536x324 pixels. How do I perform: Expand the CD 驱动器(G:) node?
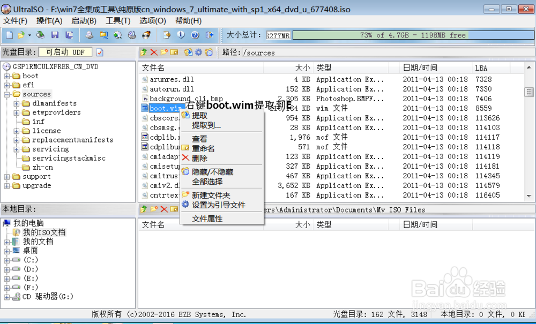tap(7, 297)
